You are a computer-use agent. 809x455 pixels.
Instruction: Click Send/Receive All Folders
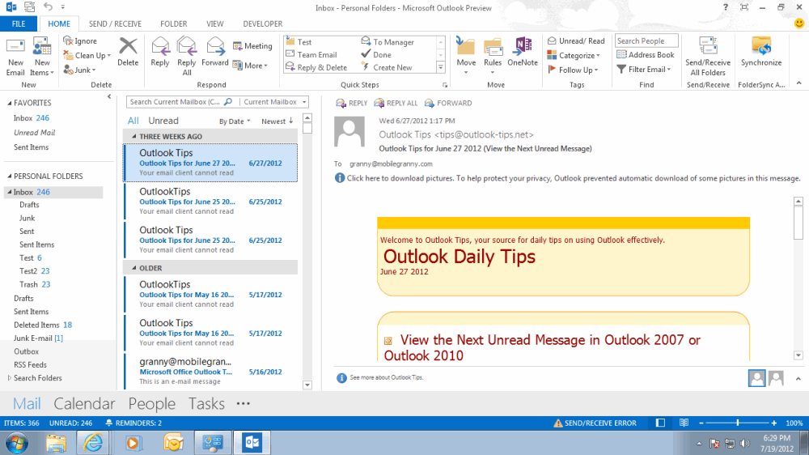pos(708,57)
